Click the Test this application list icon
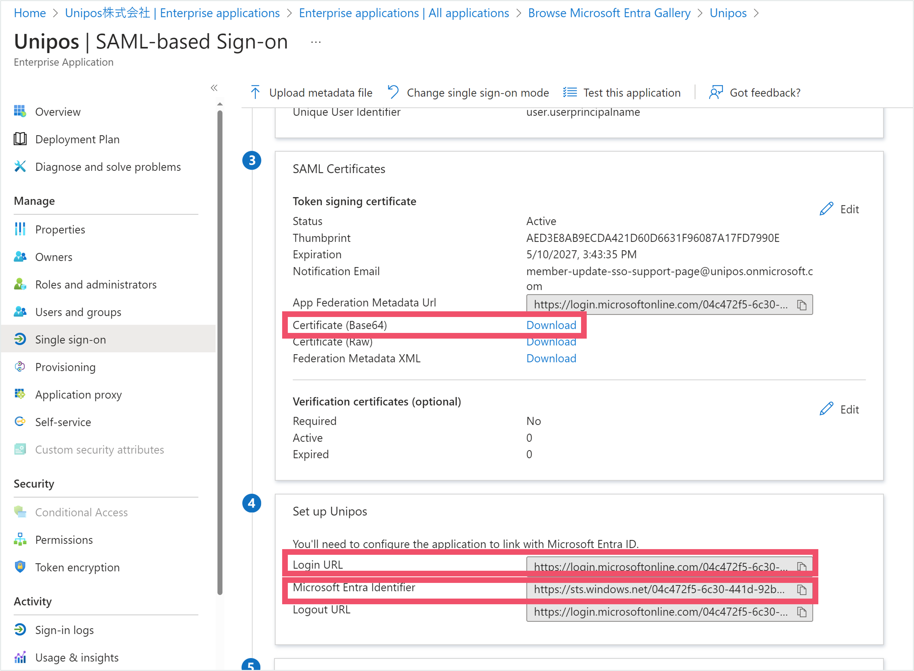 click(x=570, y=93)
